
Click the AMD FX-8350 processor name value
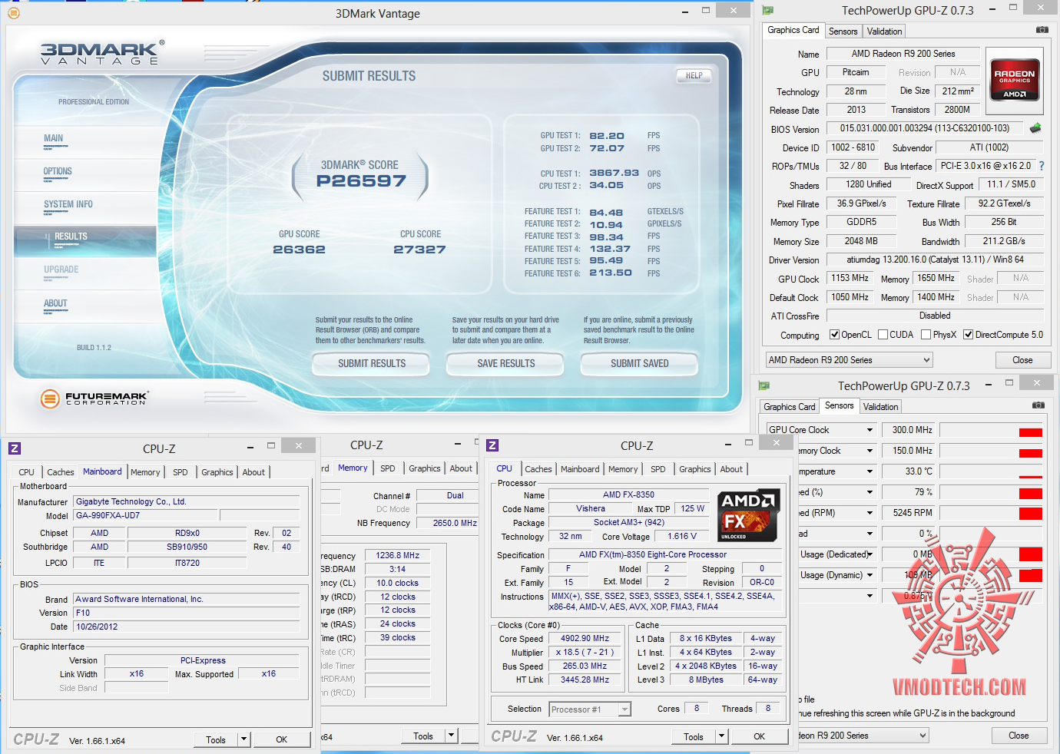[x=628, y=495]
